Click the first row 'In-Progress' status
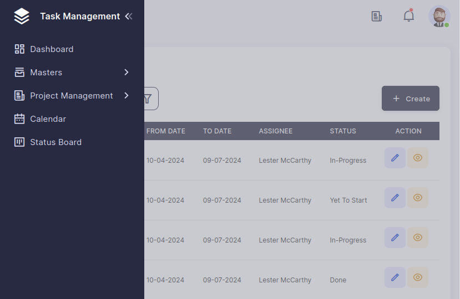Screen dimensions: 460x299 click(348, 161)
